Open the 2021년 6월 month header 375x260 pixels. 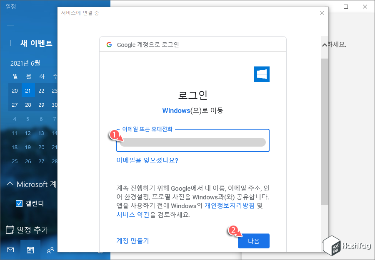[x=26, y=63]
